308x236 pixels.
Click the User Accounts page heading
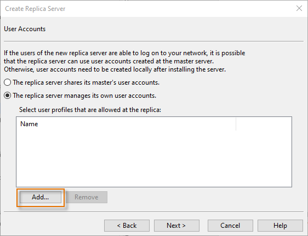point(25,29)
